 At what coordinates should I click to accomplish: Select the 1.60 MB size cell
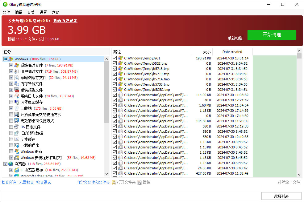point(205,105)
